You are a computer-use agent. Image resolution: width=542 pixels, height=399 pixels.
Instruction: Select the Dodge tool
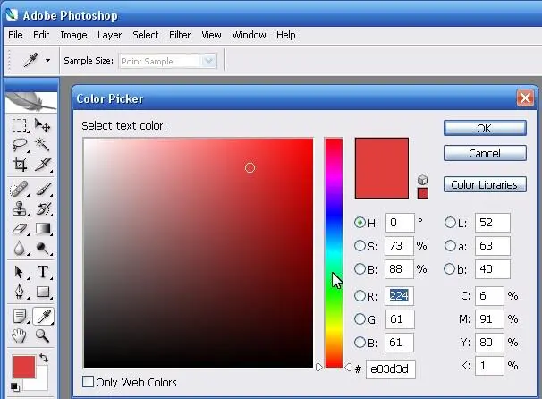[43, 248]
